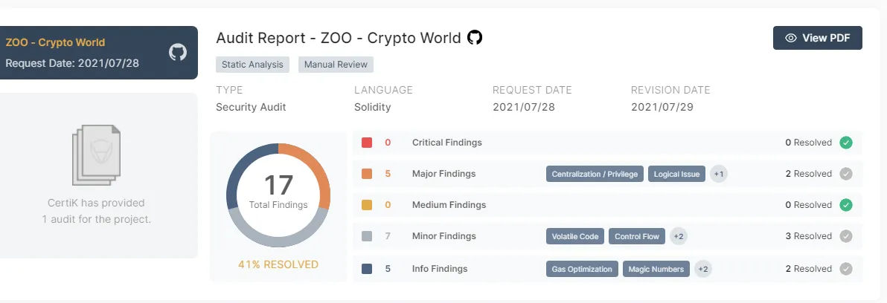The image size is (887, 303).
Task: Click gray Minor Findings color swatch
Action: tap(367, 236)
